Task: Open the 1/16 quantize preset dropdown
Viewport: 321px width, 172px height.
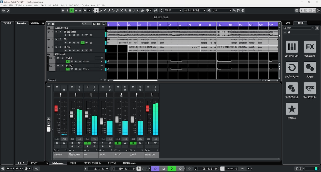Action: click(x=222, y=10)
